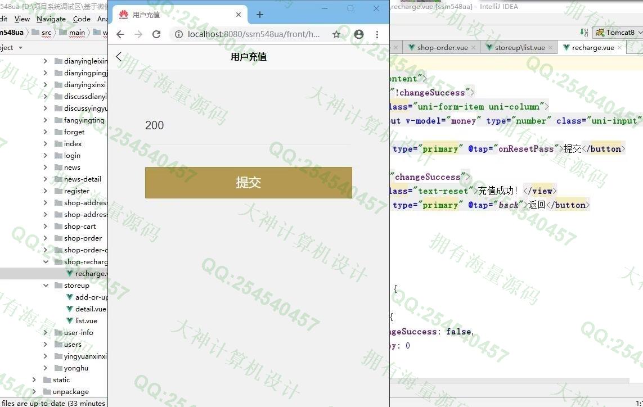The width and height of the screenshot is (643, 407).
Task: Click the dianyingleixing folder icon
Action: [59, 61]
